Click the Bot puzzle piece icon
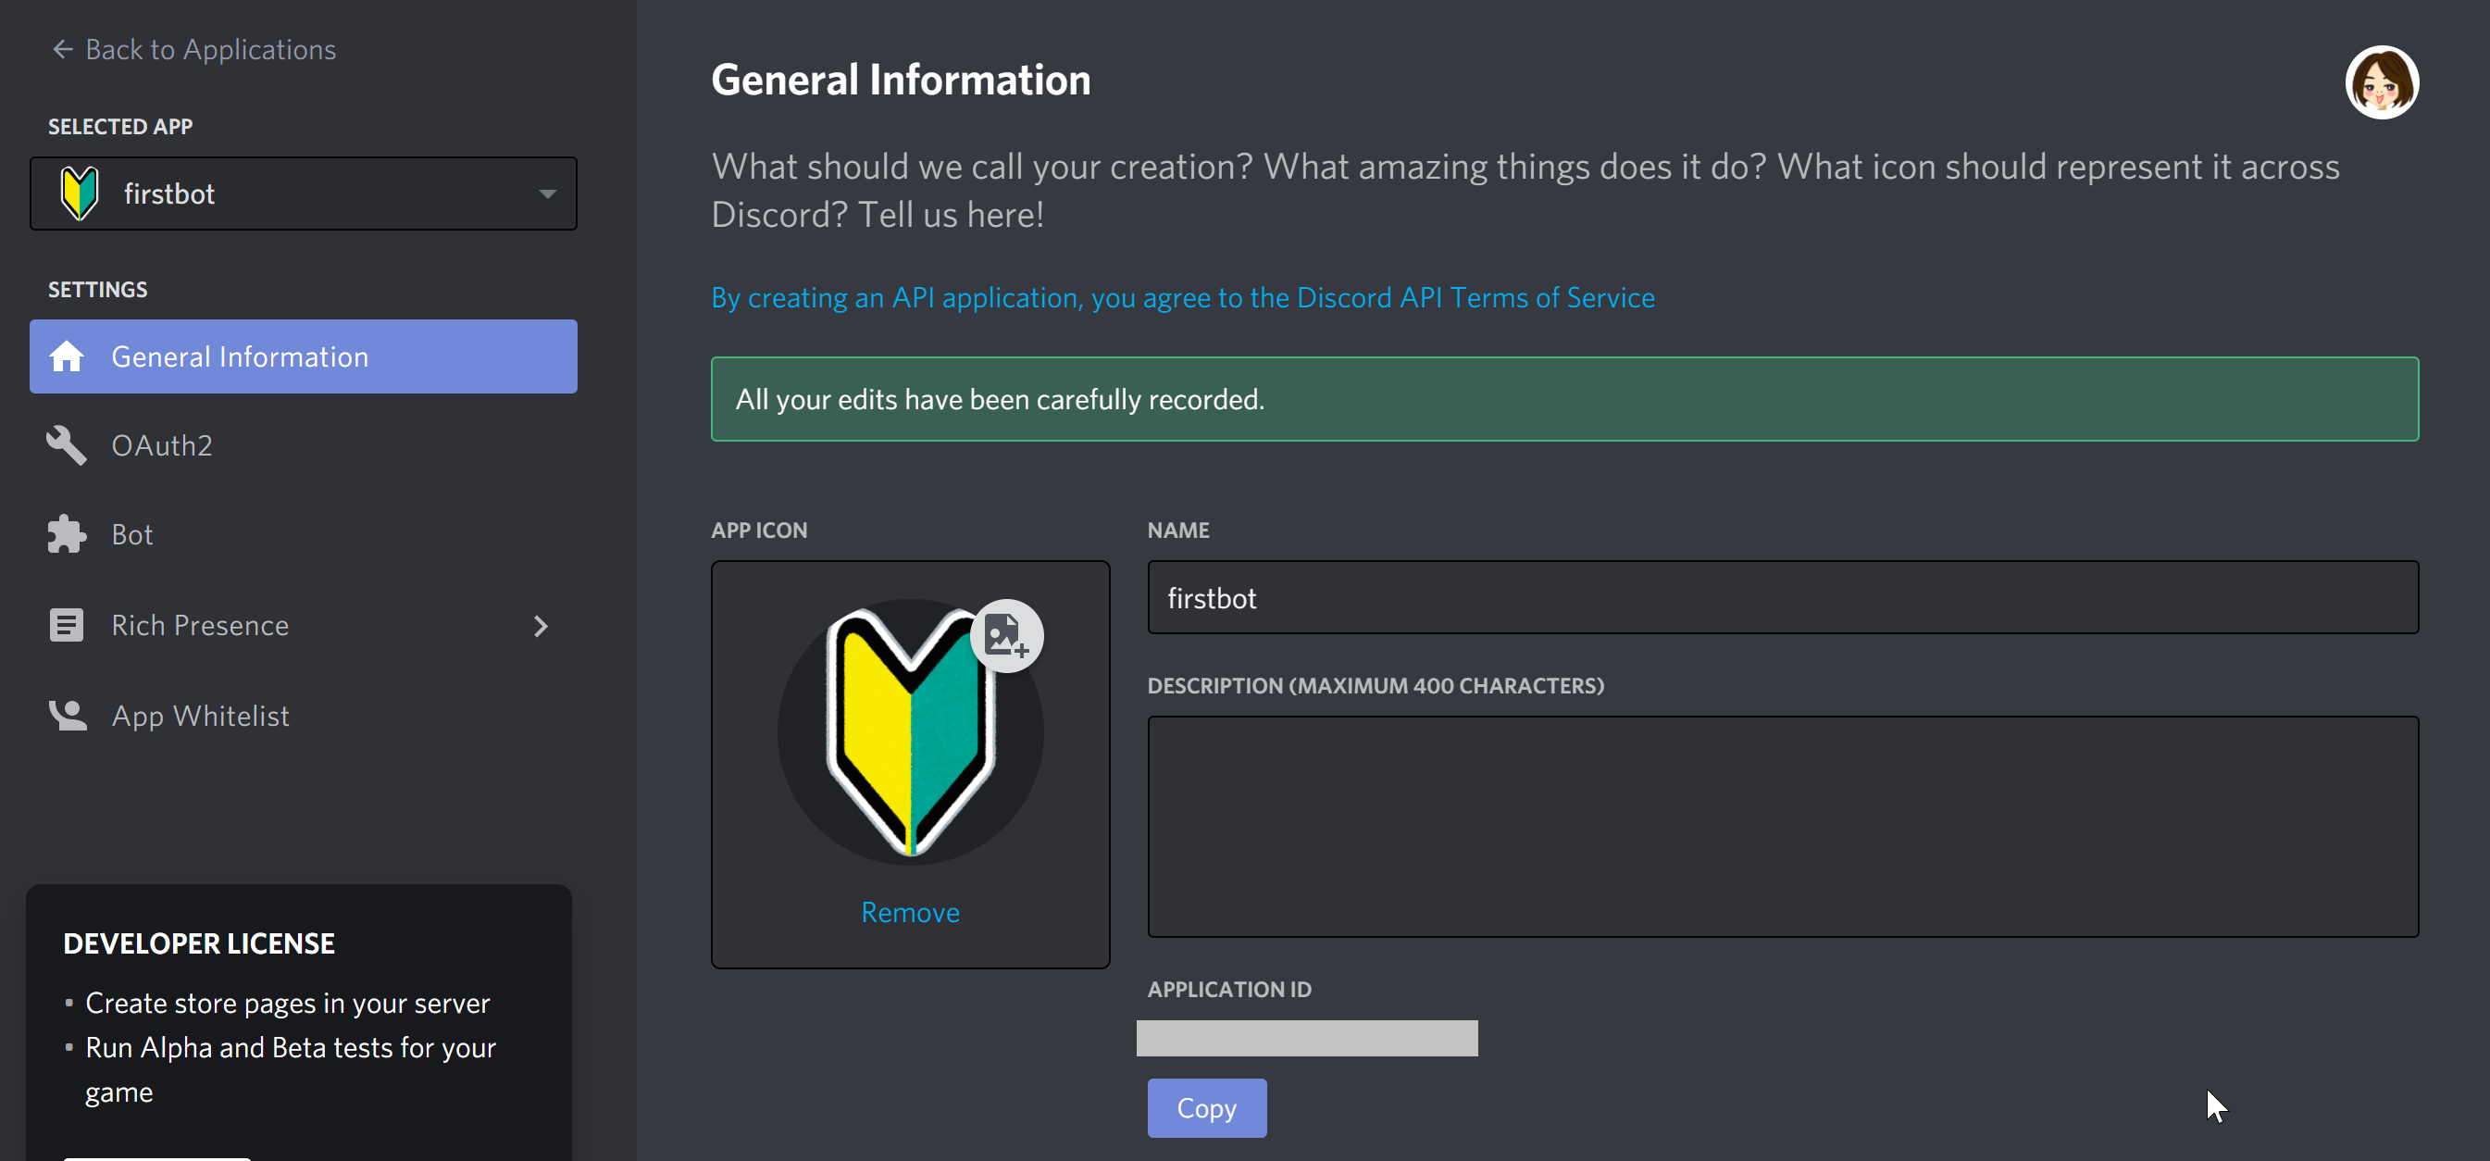2490x1161 pixels. [x=67, y=534]
